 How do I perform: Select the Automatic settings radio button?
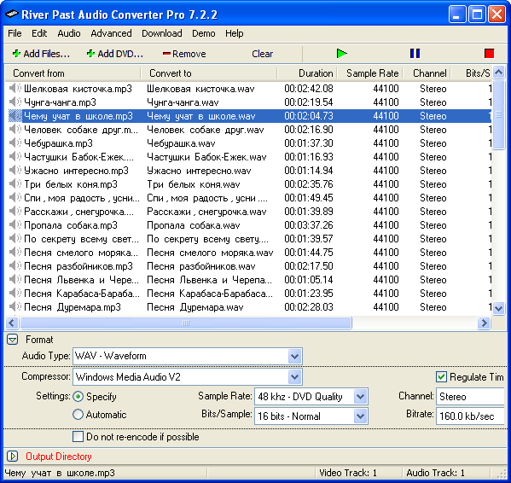78,415
